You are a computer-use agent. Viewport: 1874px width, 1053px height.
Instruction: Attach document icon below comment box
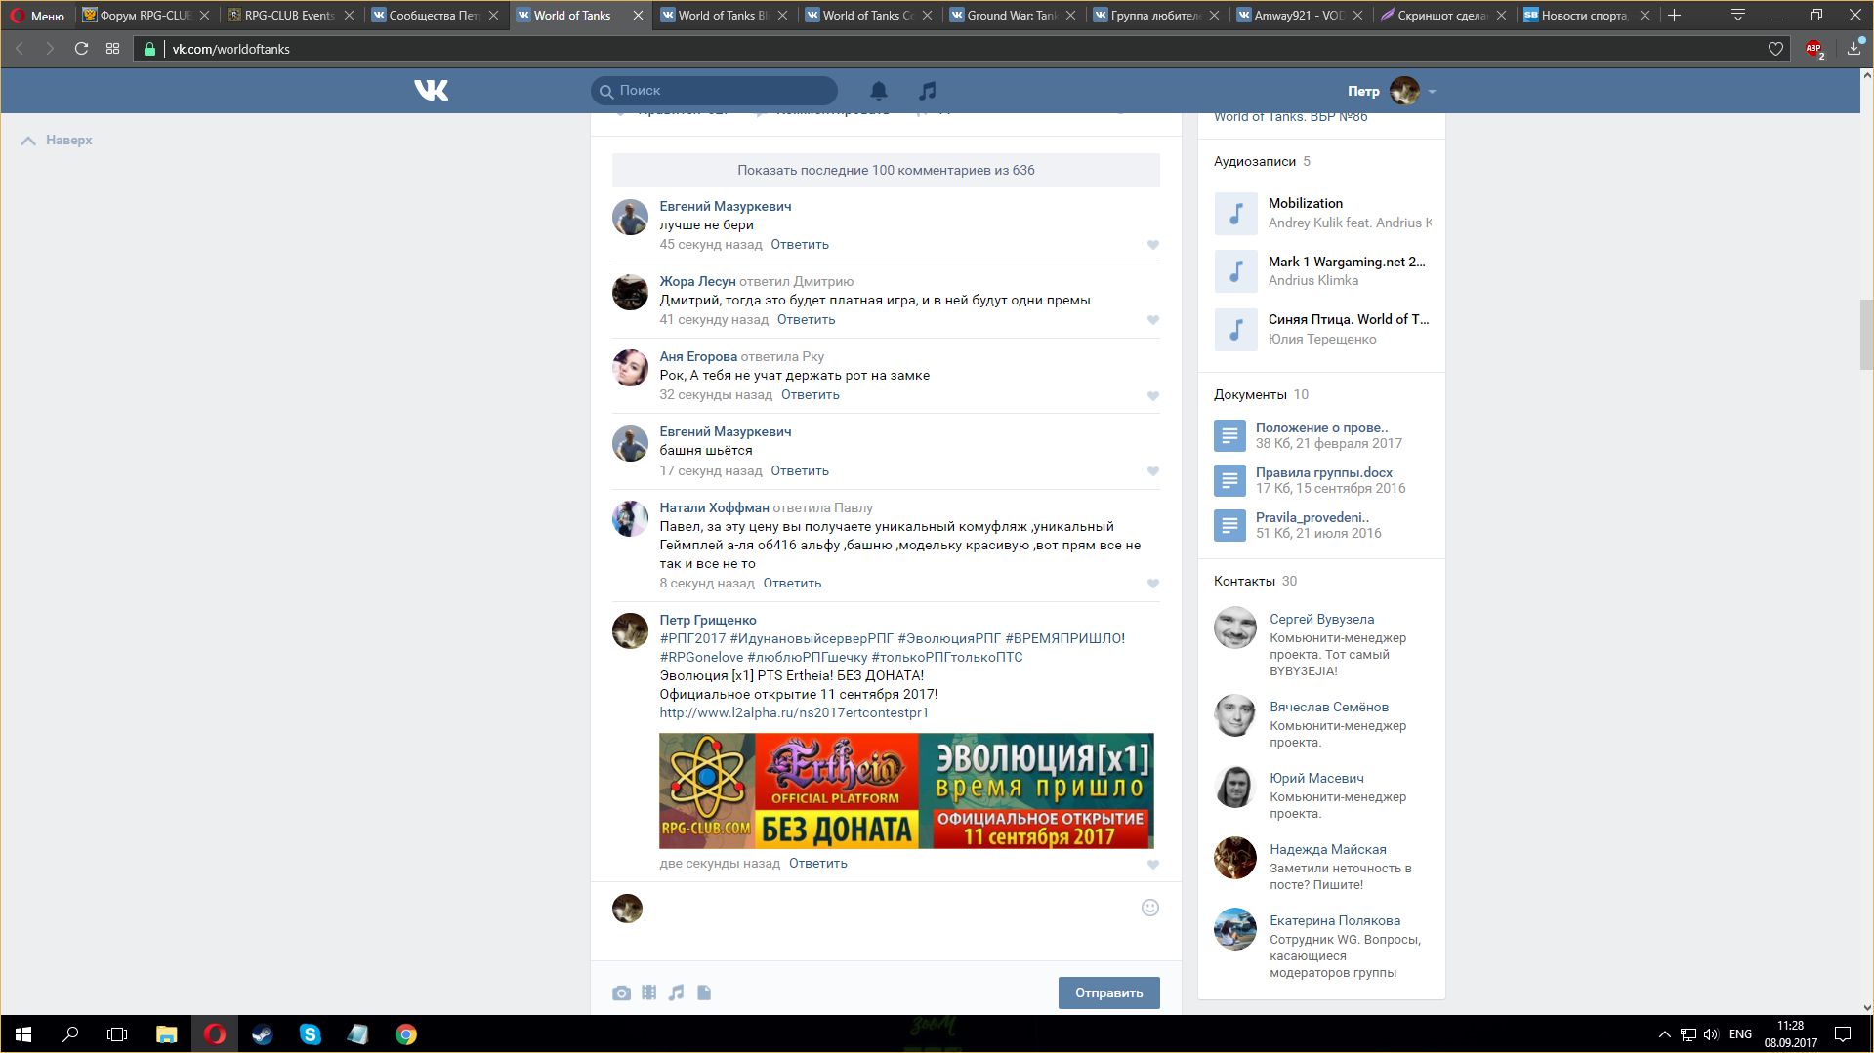click(704, 992)
